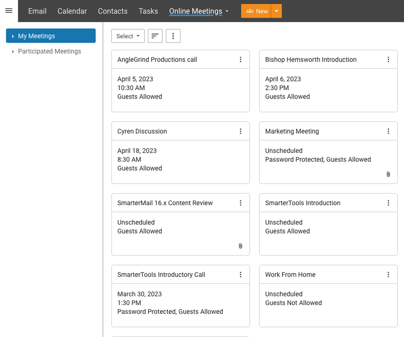Open options for AngleGrind Productions call
Viewport: 404px width, 337px height.
240,60
